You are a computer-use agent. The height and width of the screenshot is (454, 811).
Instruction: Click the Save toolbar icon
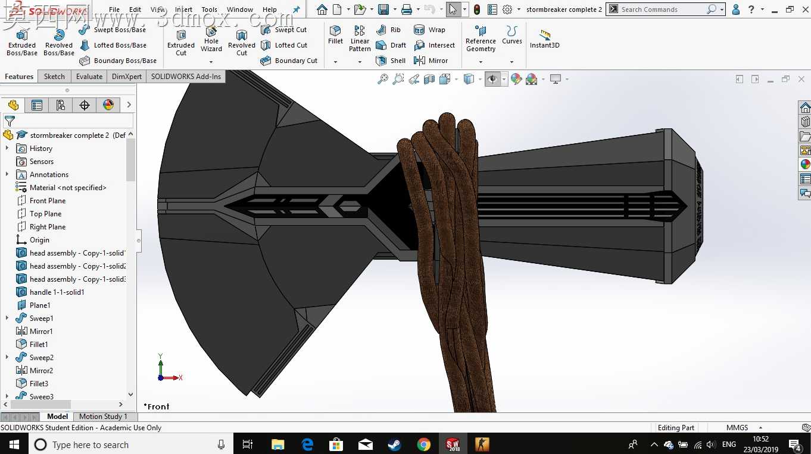coord(383,10)
